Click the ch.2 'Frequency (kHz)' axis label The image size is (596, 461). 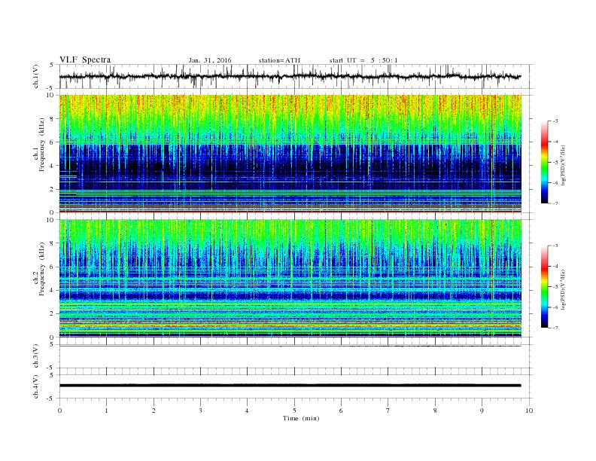(42, 268)
